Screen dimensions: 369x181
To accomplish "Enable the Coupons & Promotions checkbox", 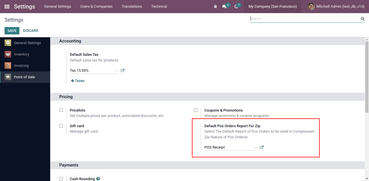I will coord(196,110).
